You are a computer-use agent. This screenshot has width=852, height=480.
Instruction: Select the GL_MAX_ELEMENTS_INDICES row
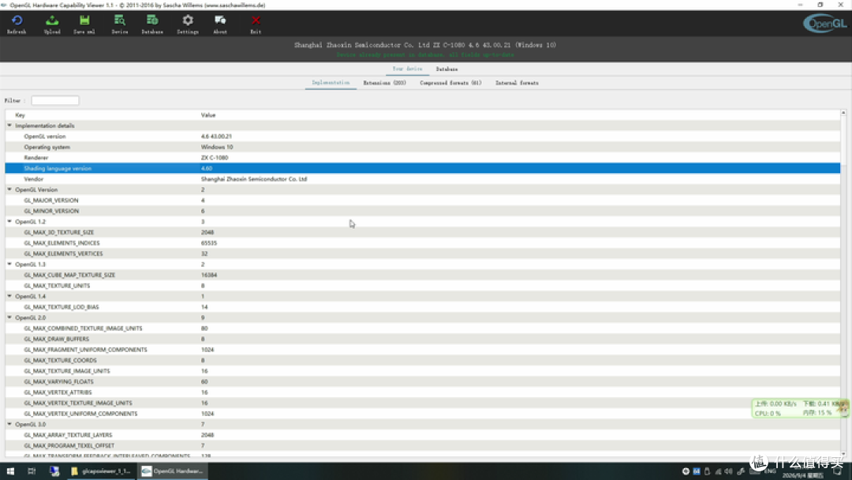423,243
